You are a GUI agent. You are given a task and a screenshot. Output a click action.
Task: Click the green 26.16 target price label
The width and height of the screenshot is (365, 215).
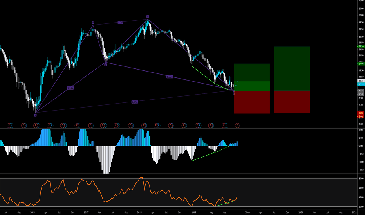(361, 47)
